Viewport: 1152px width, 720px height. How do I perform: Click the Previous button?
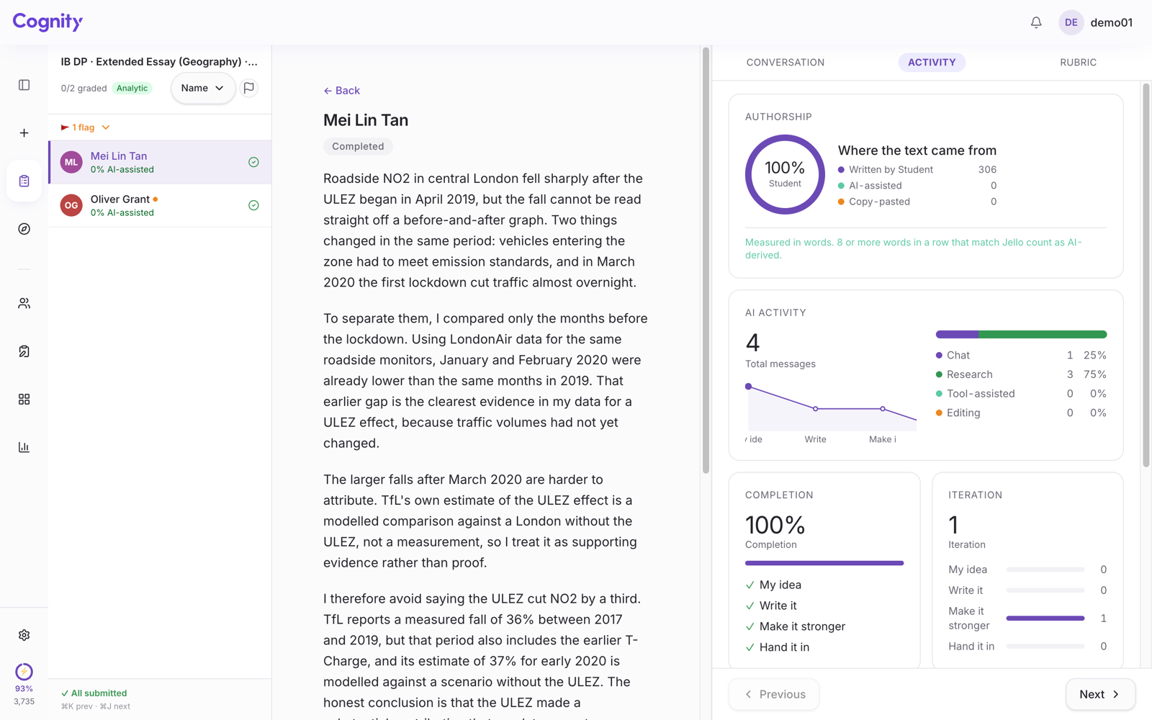774,694
